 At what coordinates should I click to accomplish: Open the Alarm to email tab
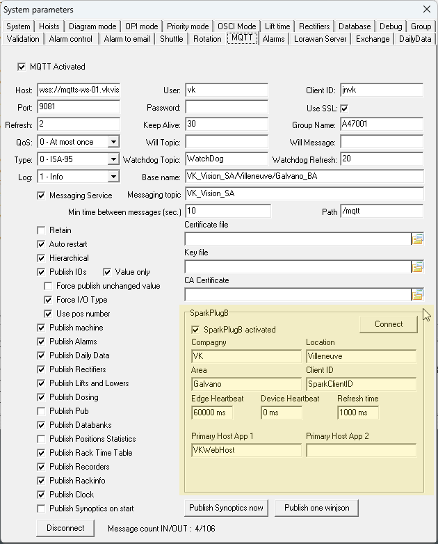click(x=127, y=39)
